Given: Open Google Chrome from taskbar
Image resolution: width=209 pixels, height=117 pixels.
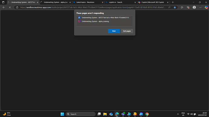Looking at the screenshot, I should point(147,114).
